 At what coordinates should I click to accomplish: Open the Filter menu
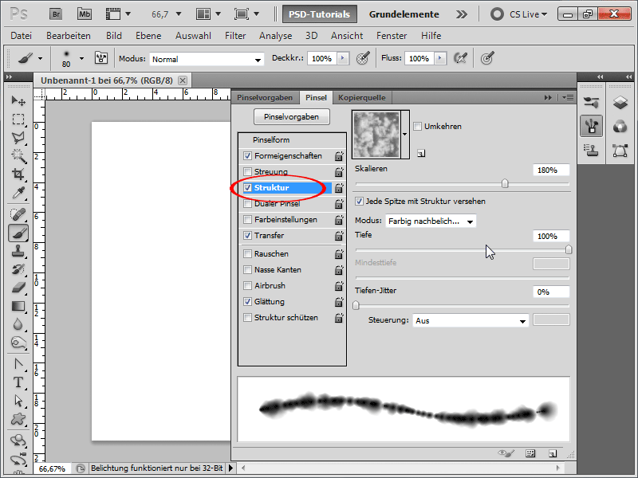click(235, 36)
